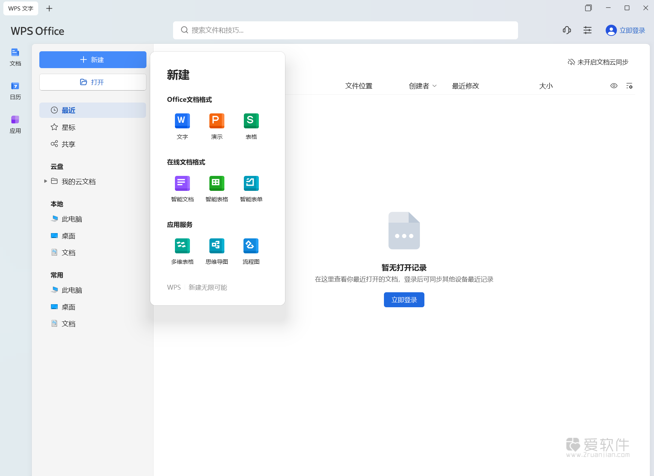The width and height of the screenshot is (654, 476).
Task: Add a new tab with plus icon
Action: click(49, 8)
